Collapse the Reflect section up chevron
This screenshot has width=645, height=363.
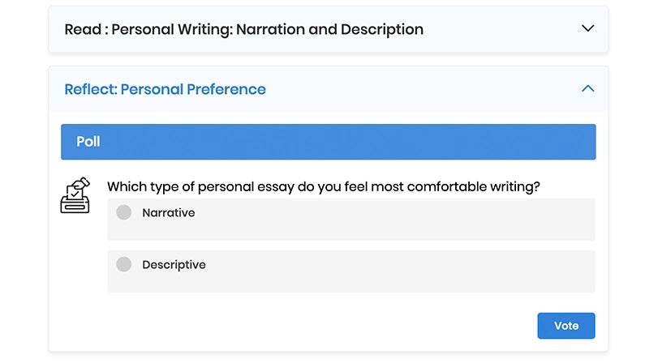point(588,88)
